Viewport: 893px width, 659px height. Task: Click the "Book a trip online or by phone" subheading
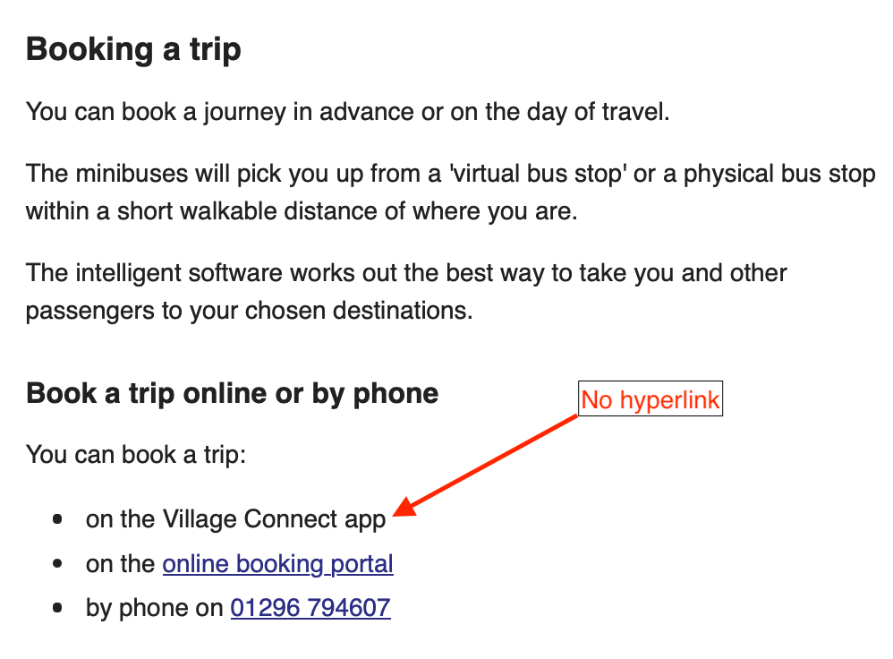pos(232,393)
